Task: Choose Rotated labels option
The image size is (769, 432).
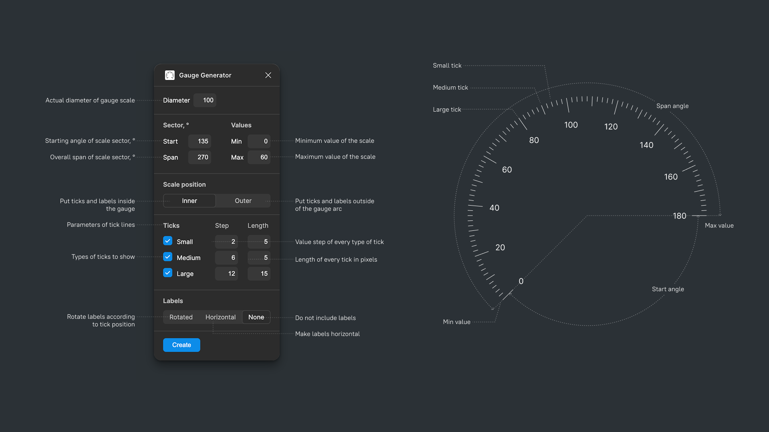Action: point(181,317)
